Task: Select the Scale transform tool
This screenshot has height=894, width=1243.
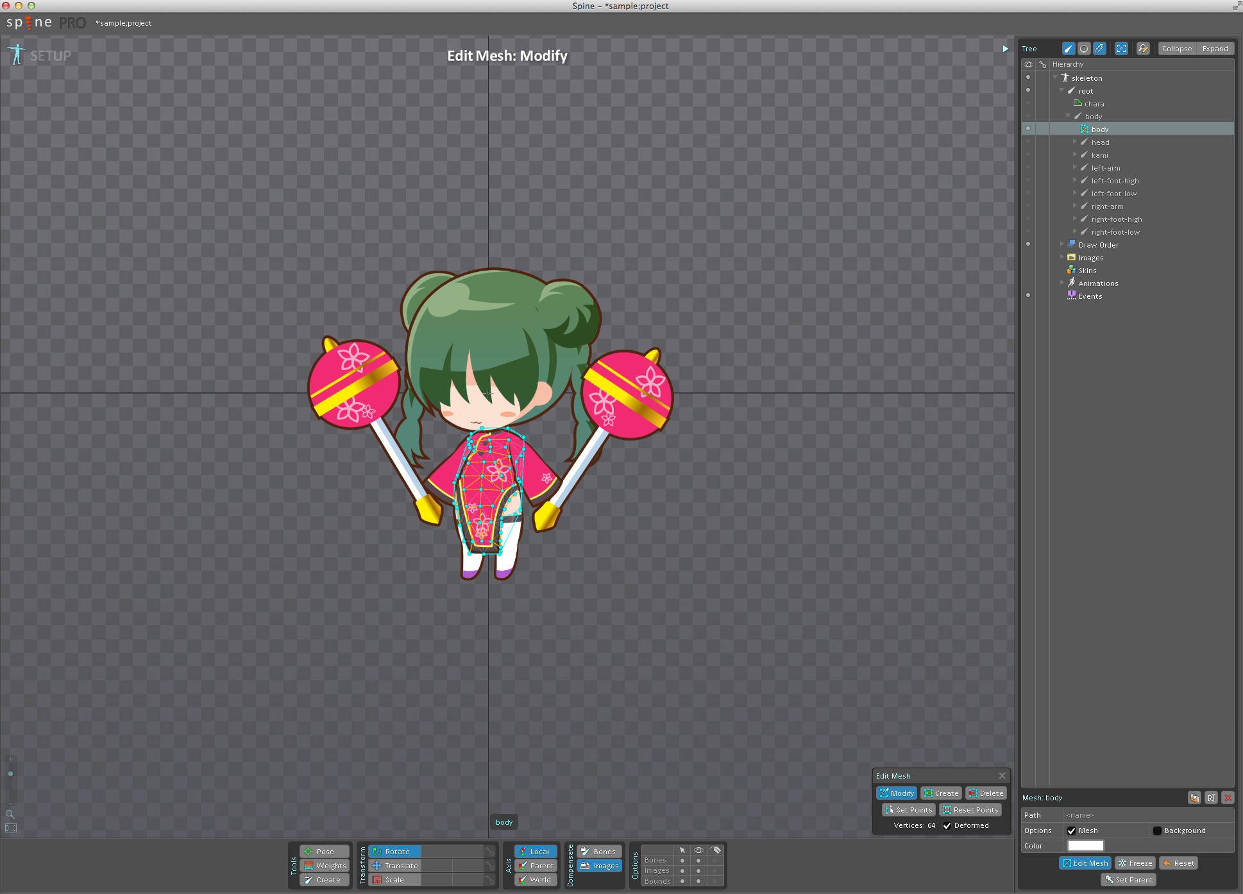Action: click(x=394, y=880)
